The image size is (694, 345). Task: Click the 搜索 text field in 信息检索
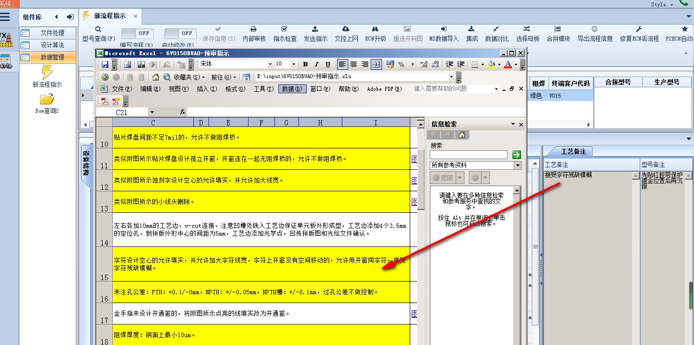pos(468,155)
